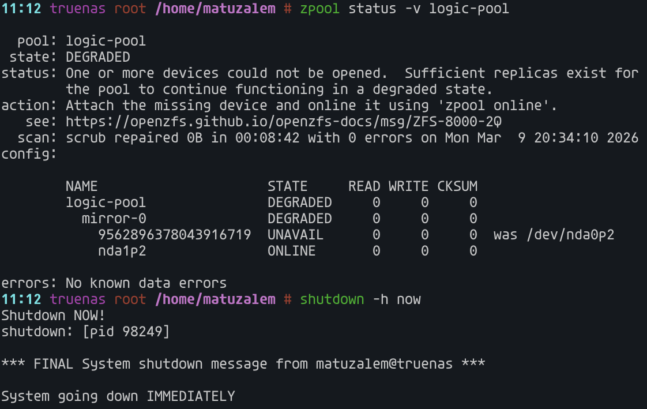
Task: Click the 'Shutdown NOW!' output line
Action: point(53,316)
